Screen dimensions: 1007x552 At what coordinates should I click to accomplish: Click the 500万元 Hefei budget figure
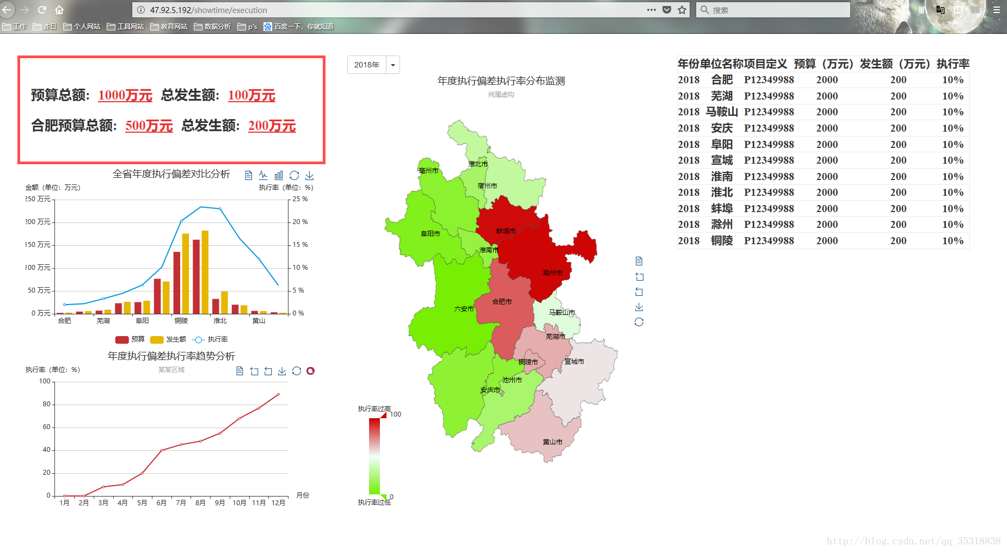click(x=149, y=126)
